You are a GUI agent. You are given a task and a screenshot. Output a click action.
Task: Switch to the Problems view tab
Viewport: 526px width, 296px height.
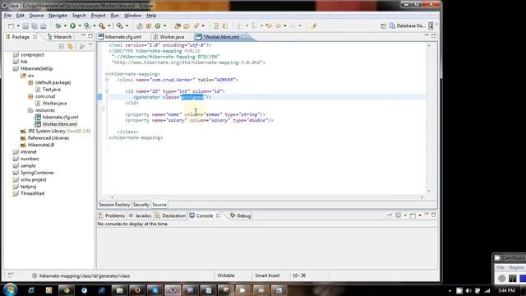(112, 215)
